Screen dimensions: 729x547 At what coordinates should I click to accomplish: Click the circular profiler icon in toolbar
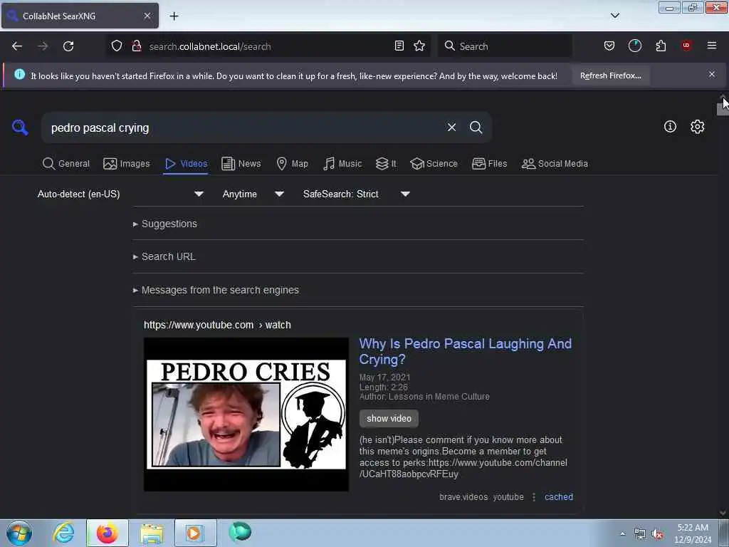(634, 46)
